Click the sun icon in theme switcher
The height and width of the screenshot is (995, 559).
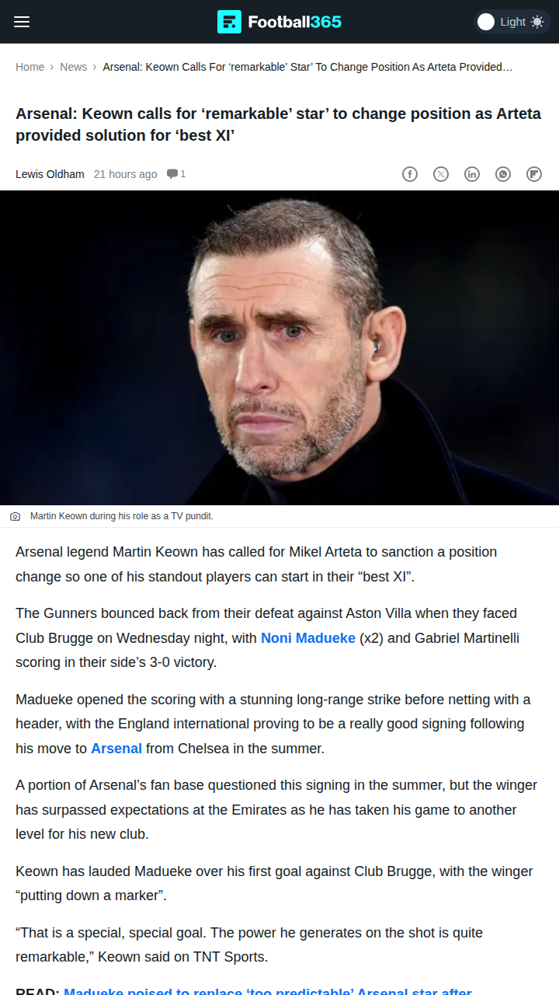pos(537,22)
